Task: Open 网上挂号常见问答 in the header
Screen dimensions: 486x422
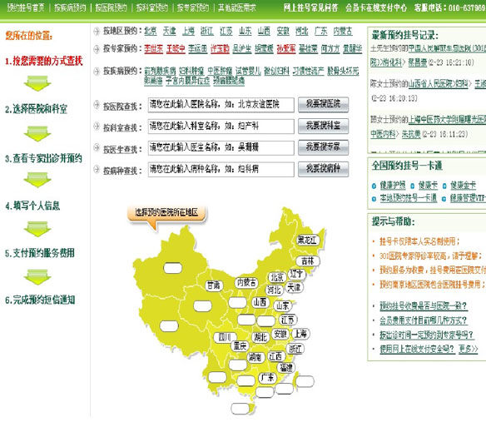Action: click(310, 7)
